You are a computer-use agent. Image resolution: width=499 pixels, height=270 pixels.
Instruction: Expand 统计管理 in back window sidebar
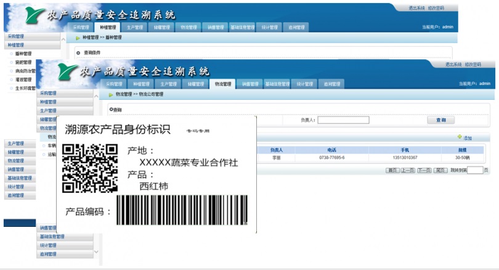tap(20, 187)
